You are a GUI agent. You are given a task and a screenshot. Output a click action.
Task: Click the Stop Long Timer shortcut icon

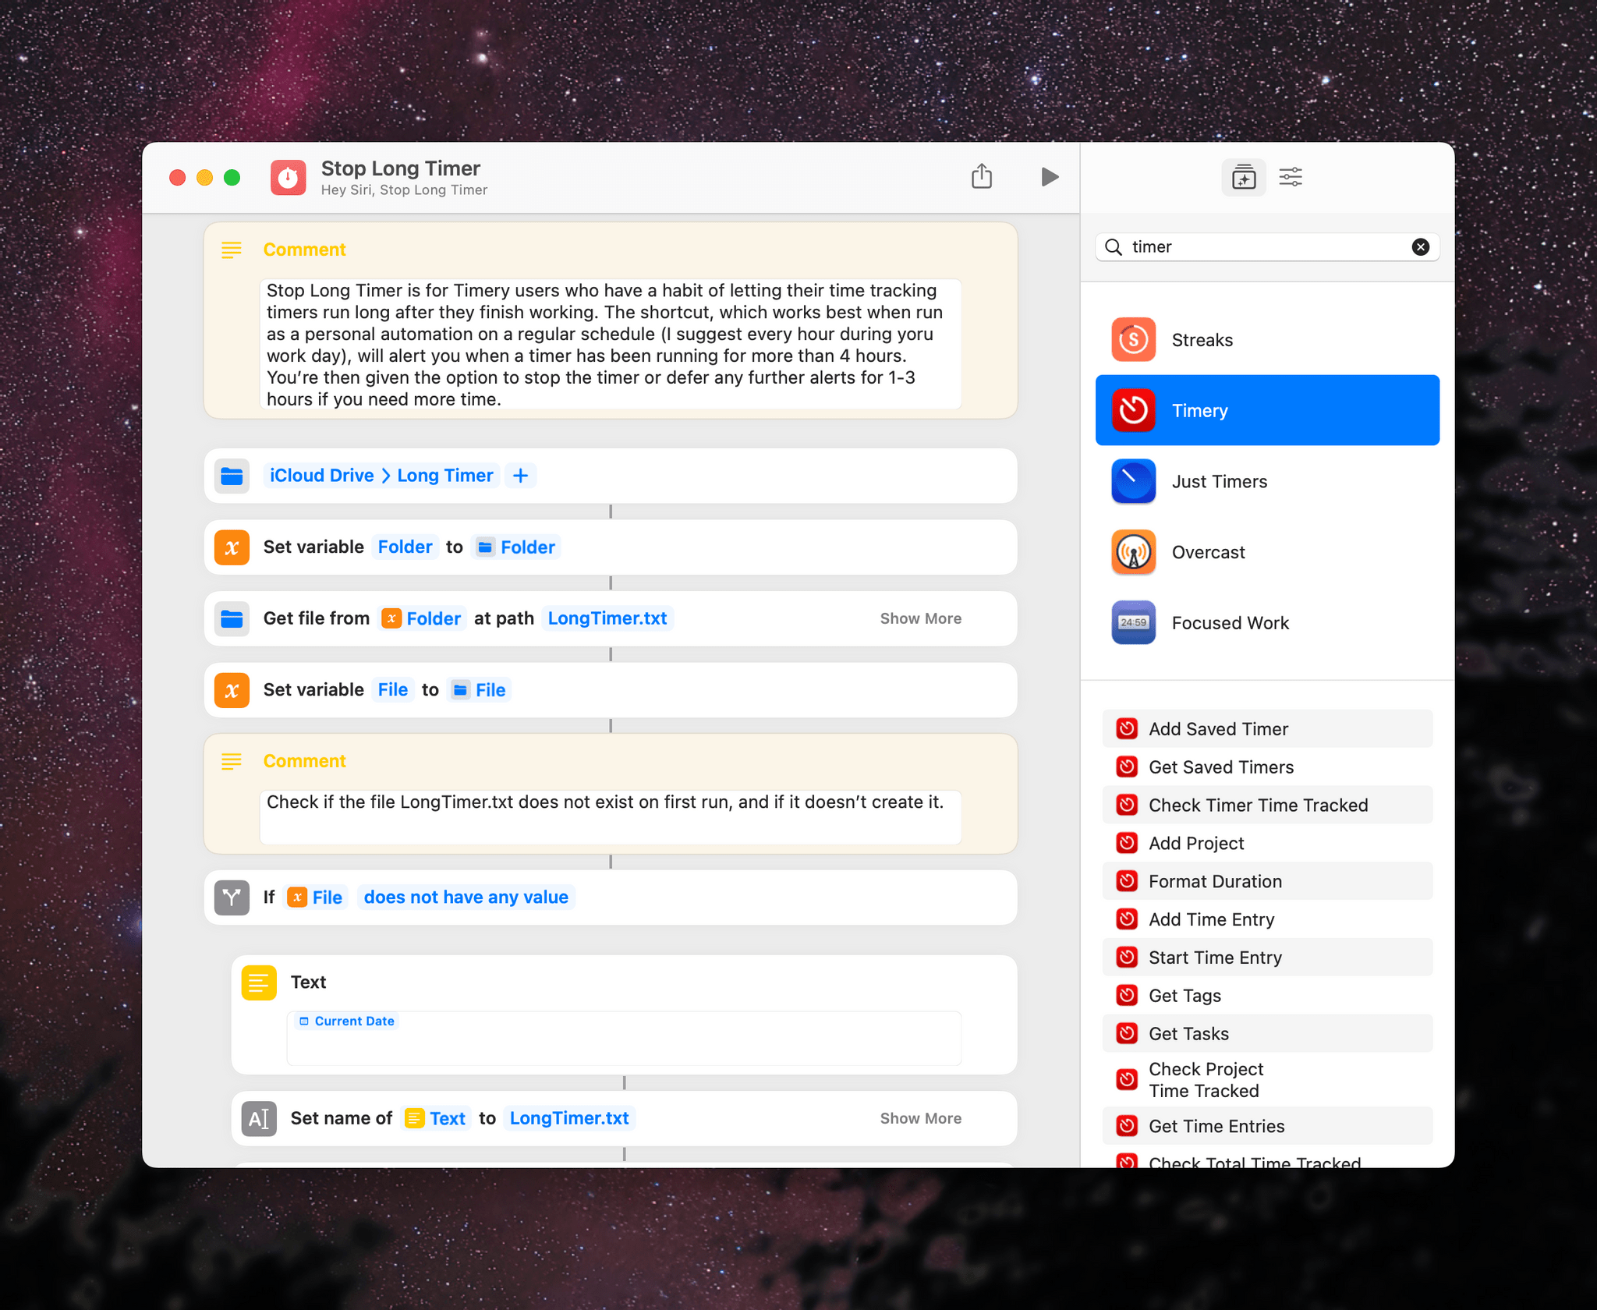click(x=289, y=178)
